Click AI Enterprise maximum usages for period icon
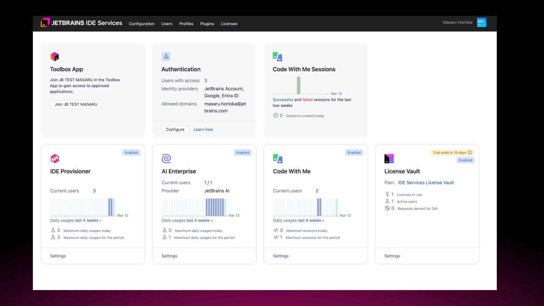Image resolution: width=544 pixels, height=306 pixels. point(165,237)
